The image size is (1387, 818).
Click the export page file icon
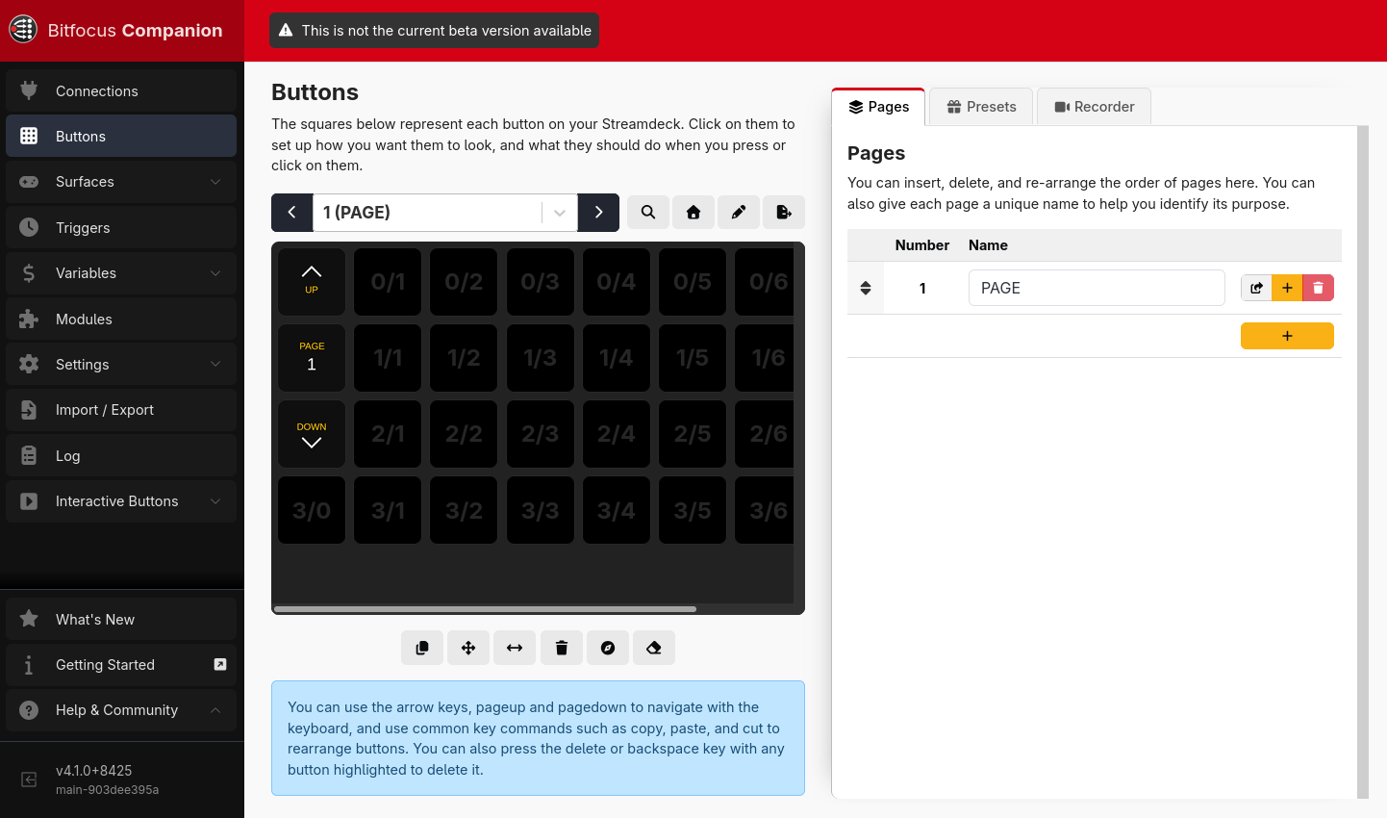784,213
